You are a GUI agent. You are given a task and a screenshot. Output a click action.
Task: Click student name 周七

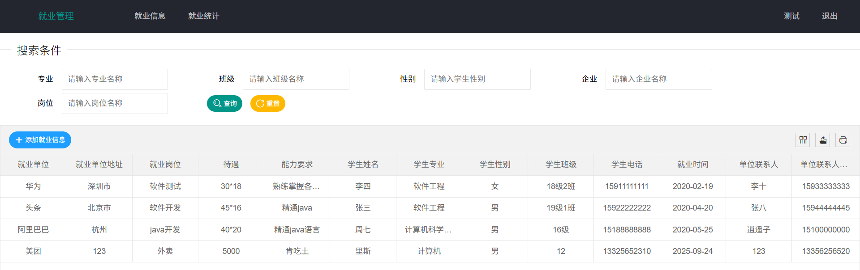(x=363, y=230)
